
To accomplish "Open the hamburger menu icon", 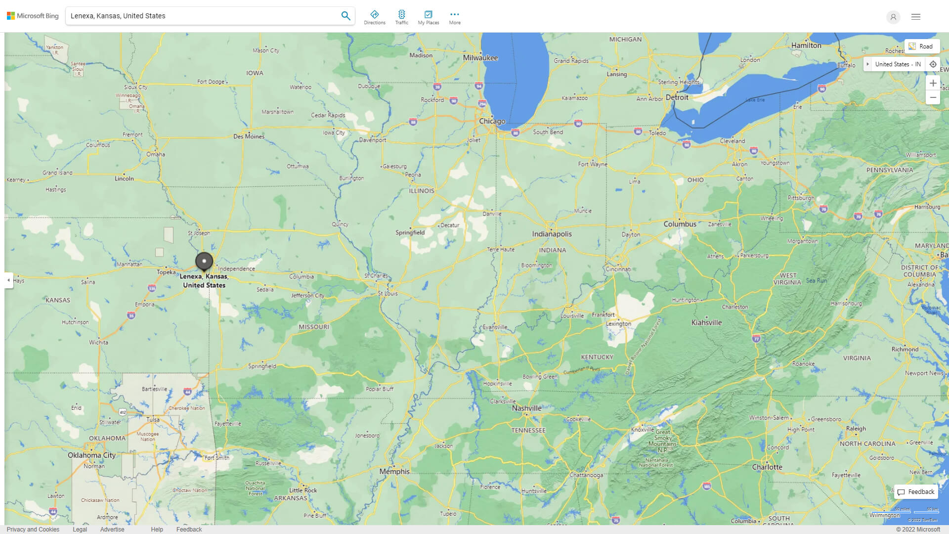I will coord(915,17).
